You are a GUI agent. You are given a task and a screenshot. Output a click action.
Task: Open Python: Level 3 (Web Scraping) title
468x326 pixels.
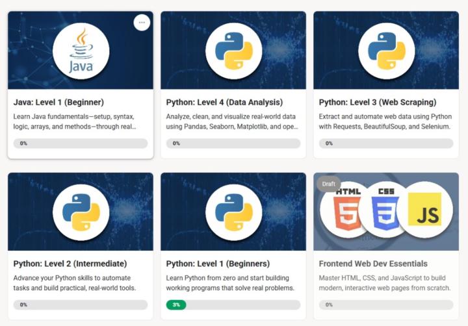coord(378,102)
